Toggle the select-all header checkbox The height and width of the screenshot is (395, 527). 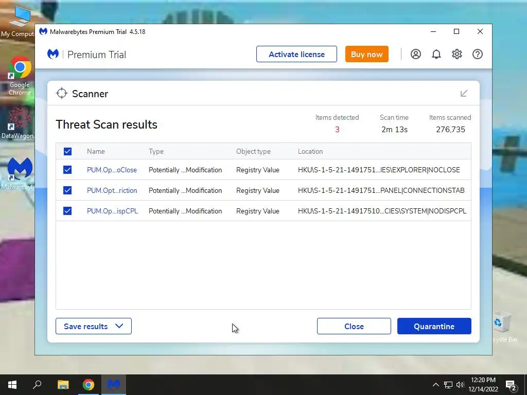67,152
